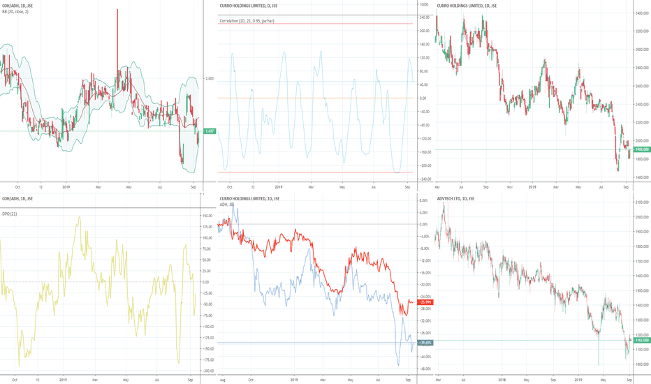
Task: Click the ADH, JSE comparison symbol label
Action: coord(227,205)
